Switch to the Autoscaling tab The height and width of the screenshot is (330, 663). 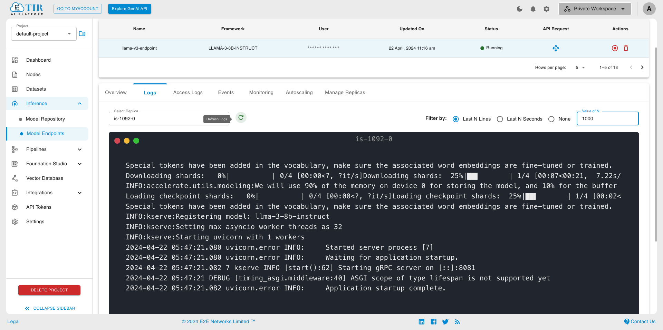pyautogui.click(x=299, y=92)
